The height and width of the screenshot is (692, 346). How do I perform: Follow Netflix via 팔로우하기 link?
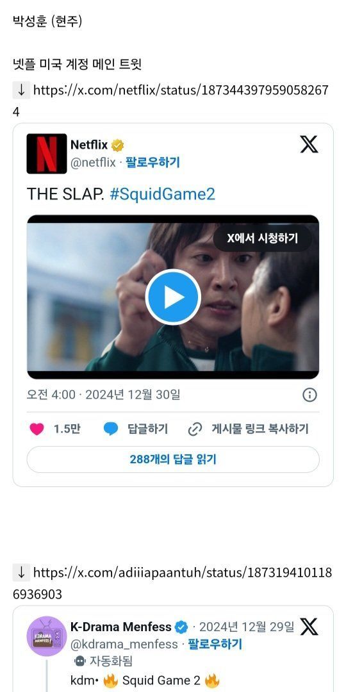pyautogui.click(x=152, y=162)
